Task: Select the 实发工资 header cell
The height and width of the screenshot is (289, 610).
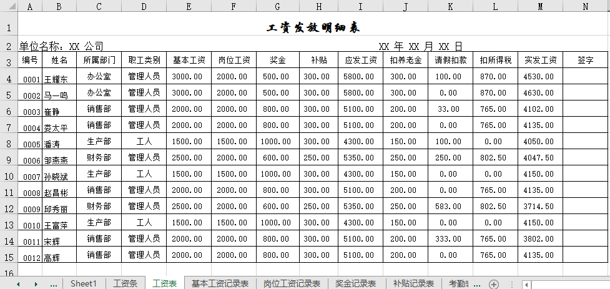Action: (x=540, y=61)
